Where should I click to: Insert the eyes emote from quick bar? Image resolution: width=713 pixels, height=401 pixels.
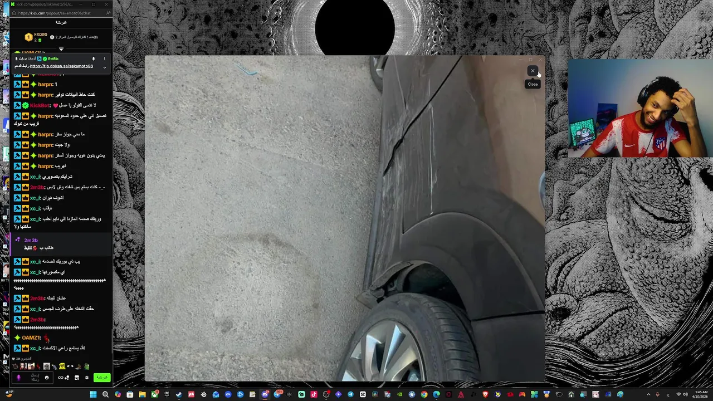tap(70, 366)
